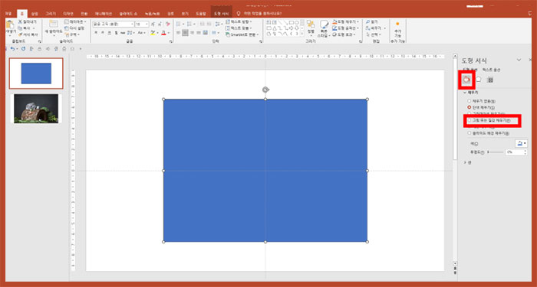The image size is (537, 287).
Task: Open the Select (선택) dropdown in Editing
Action: [x=374, y=34]
